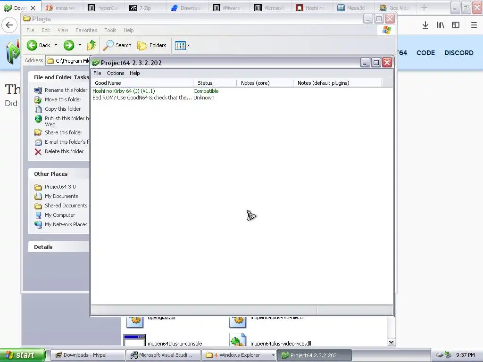Click the File and Folder Tasks header
The width and height of the screenshot is (483, 362).
[x=59, y=77]
